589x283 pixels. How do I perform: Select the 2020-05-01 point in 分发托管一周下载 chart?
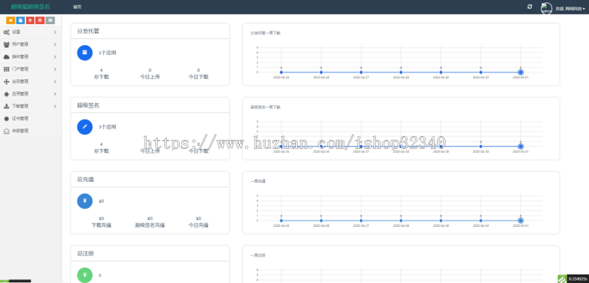(x=521, y=72)
